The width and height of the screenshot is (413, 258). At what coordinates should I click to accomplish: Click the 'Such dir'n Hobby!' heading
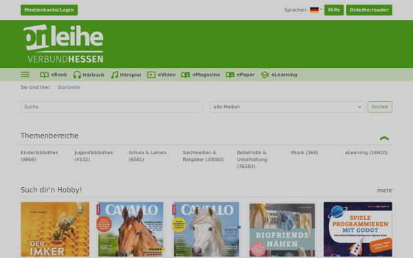52,190
